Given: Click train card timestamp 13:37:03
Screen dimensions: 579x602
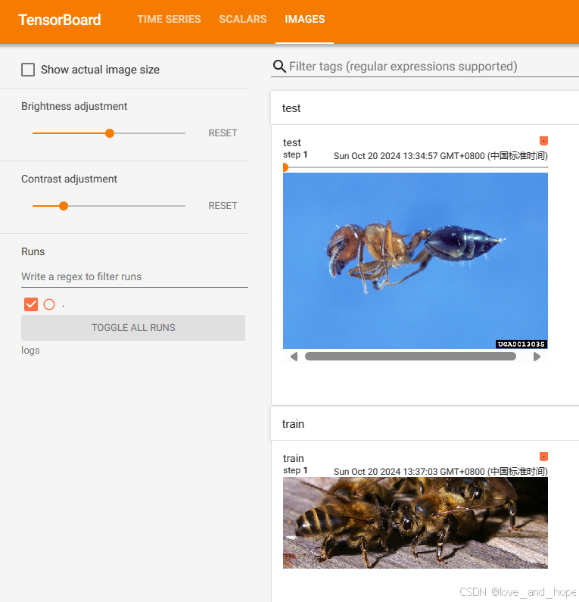Looking at the screenshot, I should (x=440, y=472).
